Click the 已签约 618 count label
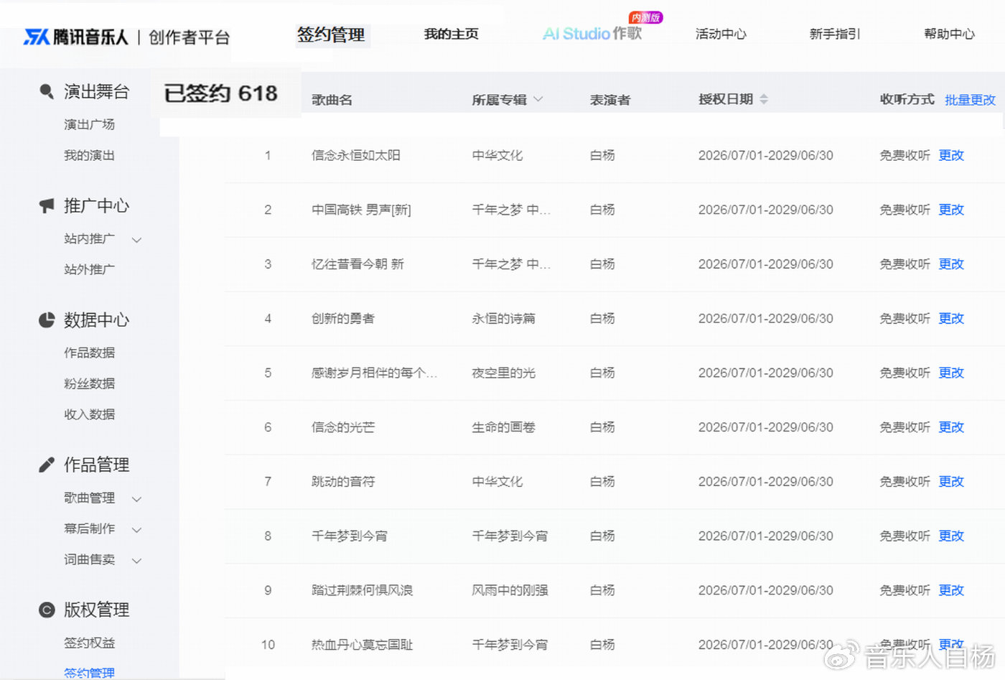 pyautogui.click(x=220, y=93)
